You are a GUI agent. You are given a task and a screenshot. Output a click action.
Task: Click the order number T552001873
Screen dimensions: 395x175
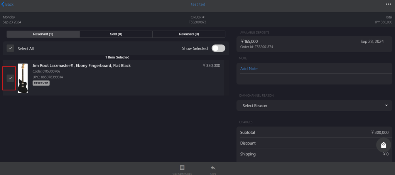point(198,22)
